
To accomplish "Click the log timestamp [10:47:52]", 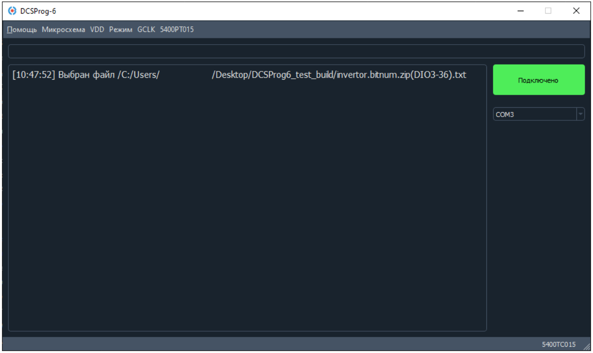I will pyautogui.click(x=34, y=75).
